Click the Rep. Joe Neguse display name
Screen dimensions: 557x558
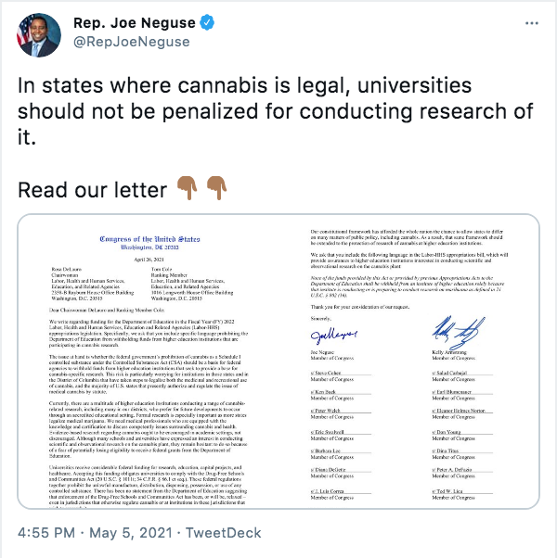(x=135, y=23)
